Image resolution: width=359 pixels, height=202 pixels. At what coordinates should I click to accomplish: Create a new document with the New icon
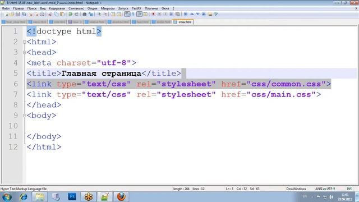(x=6, y=14)
